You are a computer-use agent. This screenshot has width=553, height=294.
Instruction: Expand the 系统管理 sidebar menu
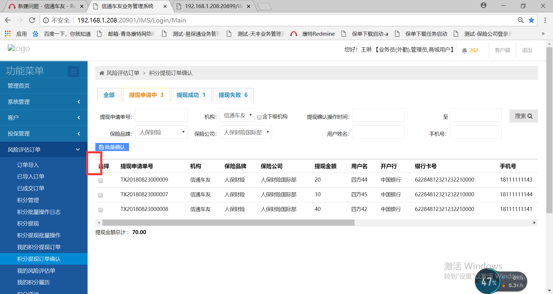(44, 102)
